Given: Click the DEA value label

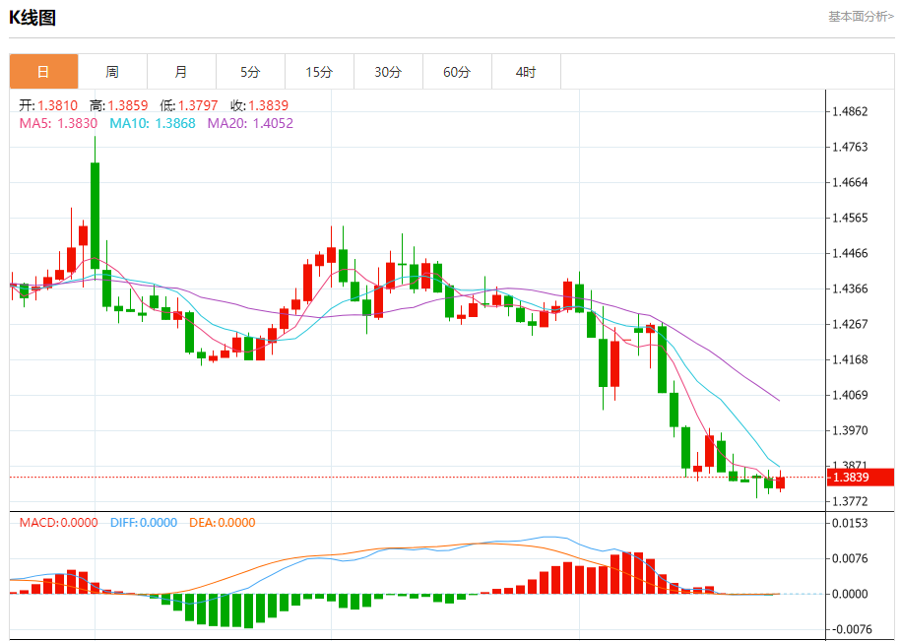Looking at the screenshot, I should [222, 523].
